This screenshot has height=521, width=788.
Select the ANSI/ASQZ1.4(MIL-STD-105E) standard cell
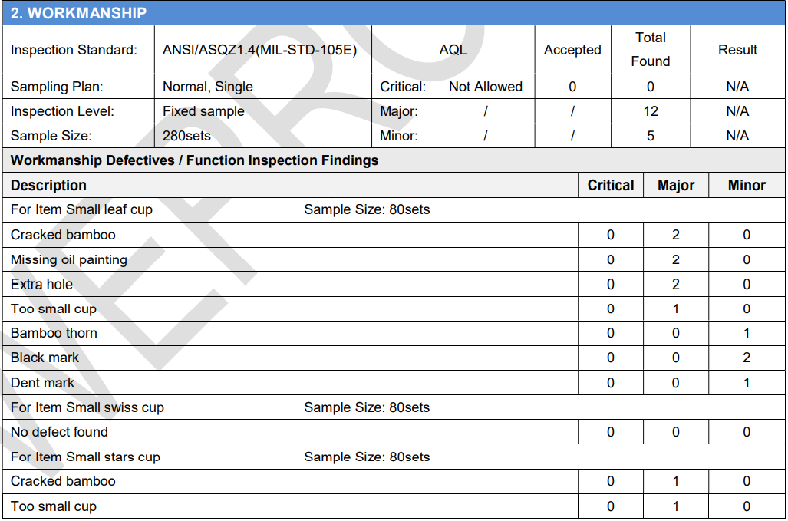tap(259, 50)
